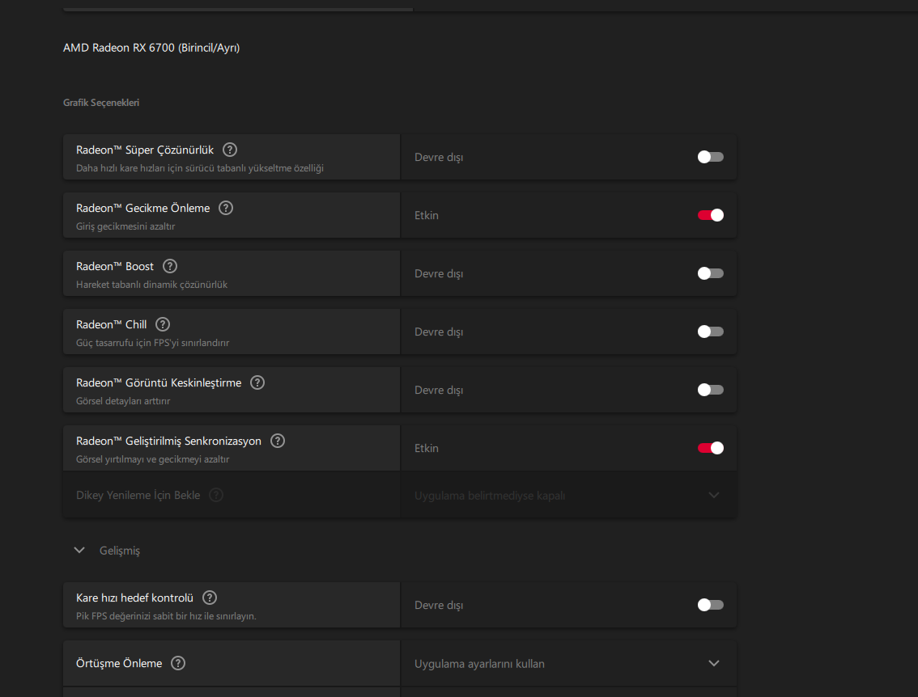Viewport: 918px width, 697px height.
Task: Click help icon next to Radeon Süper Çözünürlük
Action: click(230, 150)
